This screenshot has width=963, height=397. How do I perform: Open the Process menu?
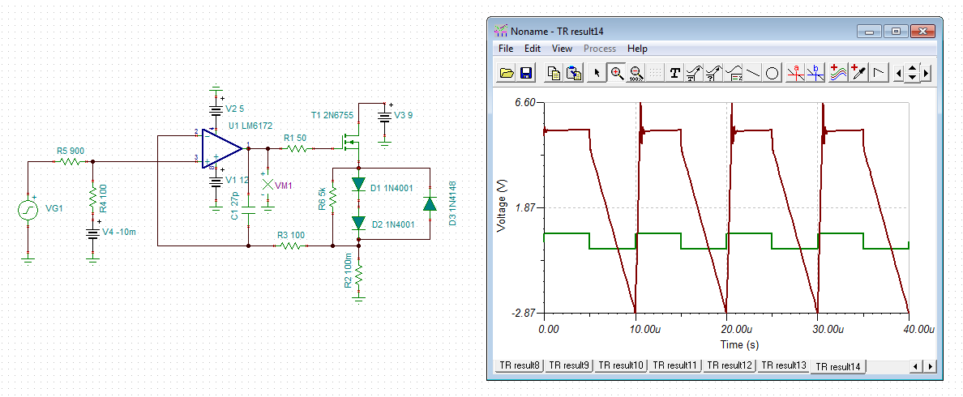coord(599,49)
